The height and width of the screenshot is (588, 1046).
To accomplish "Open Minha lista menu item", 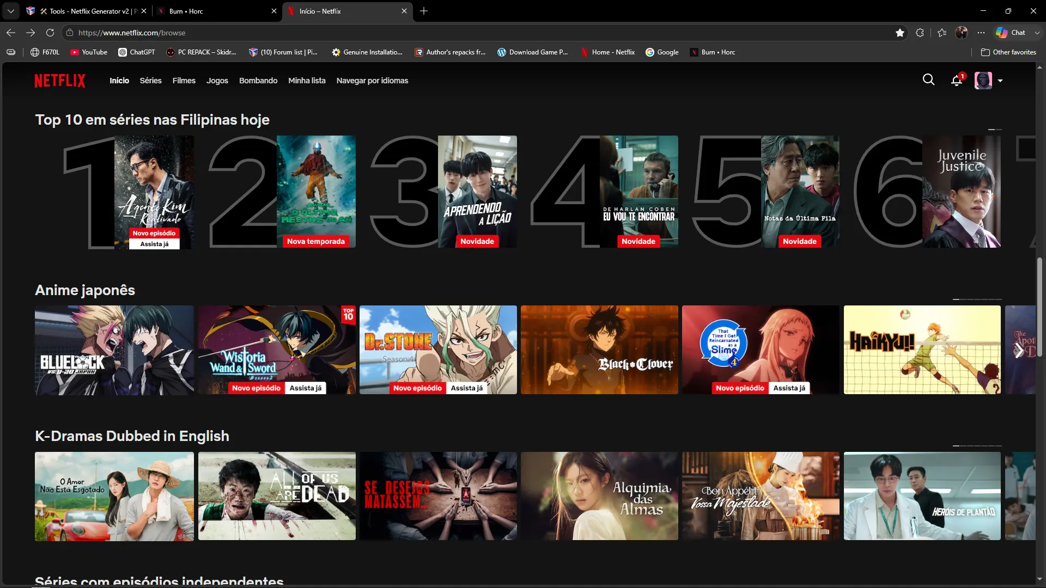I will (307, 81).
